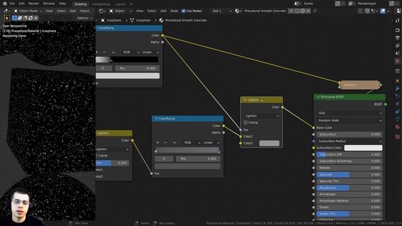The height and width of the screenshot is (226, 402).
Task: Open the Render menu
Action: [x=33, y=4]
